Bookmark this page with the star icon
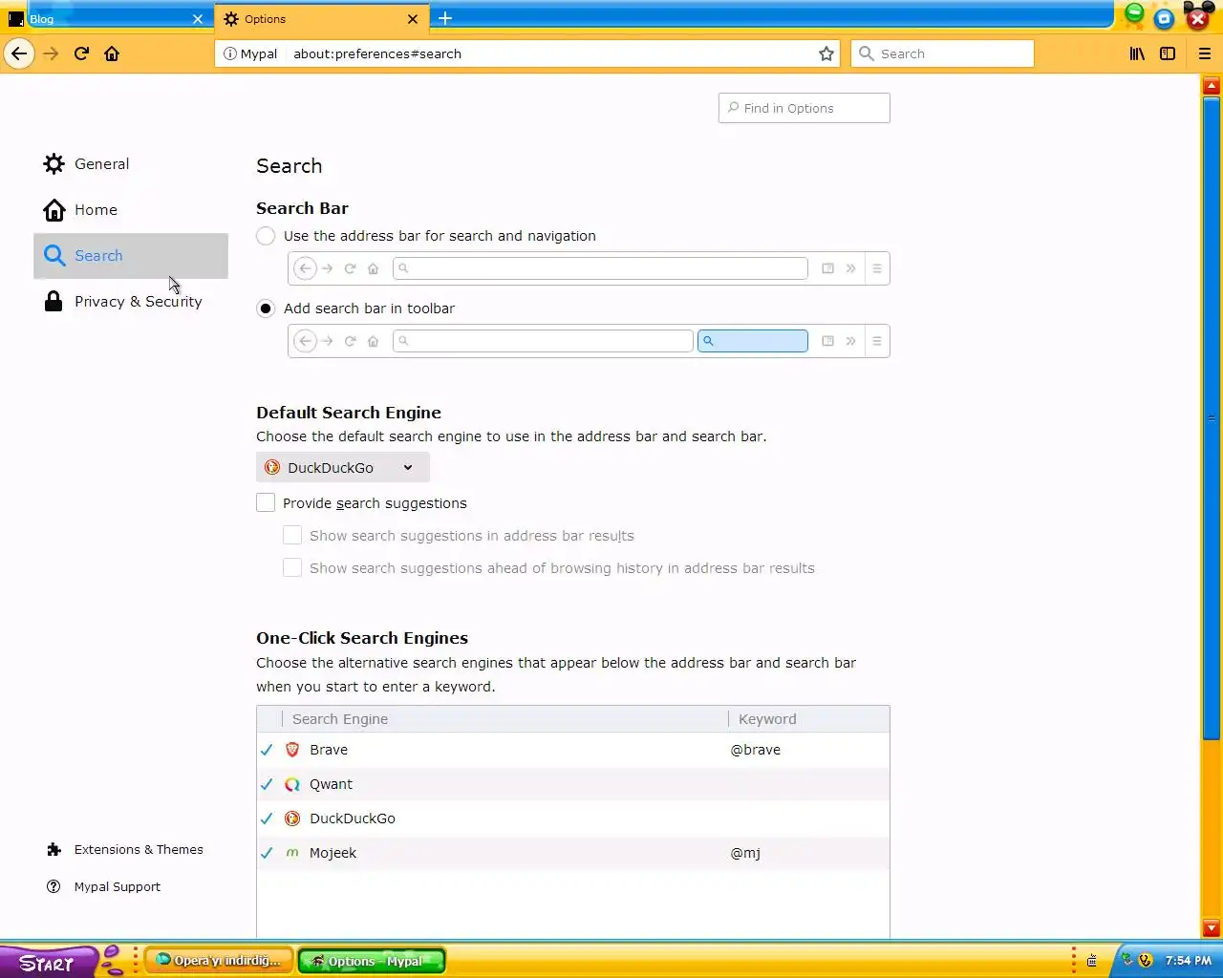 pyautogui.click(x=826, y=53)
